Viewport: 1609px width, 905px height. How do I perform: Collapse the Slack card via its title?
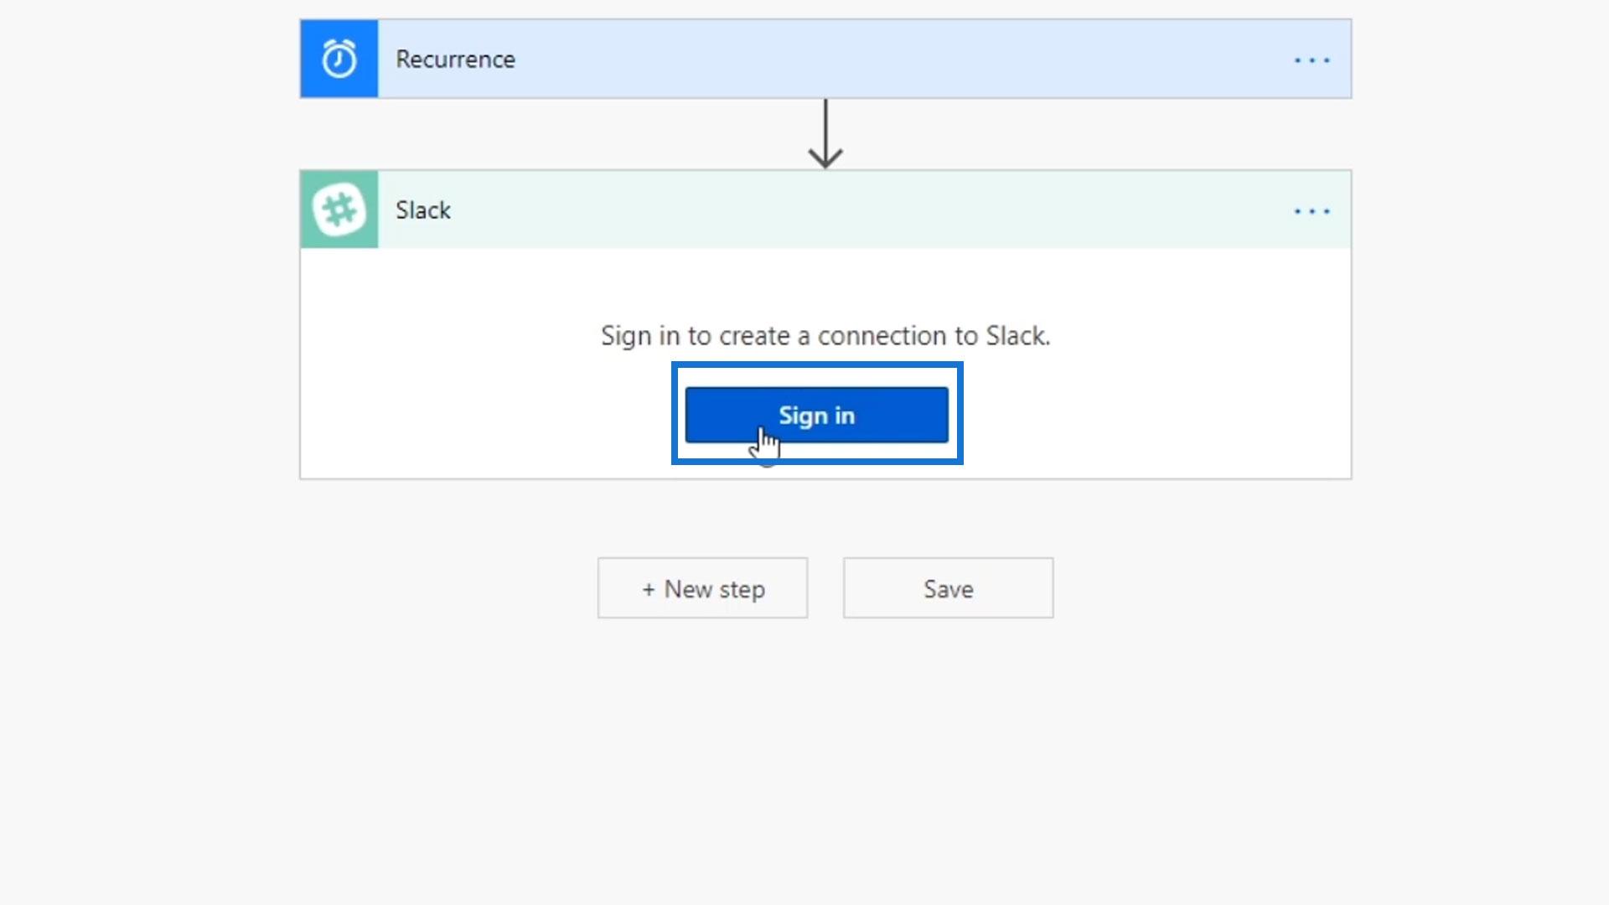coord(423,210)
